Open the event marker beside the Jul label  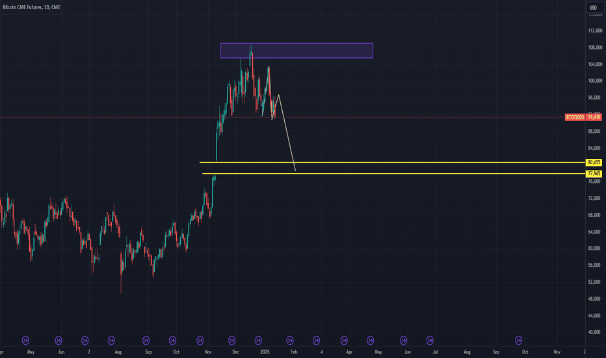click(x=430, y=340)
